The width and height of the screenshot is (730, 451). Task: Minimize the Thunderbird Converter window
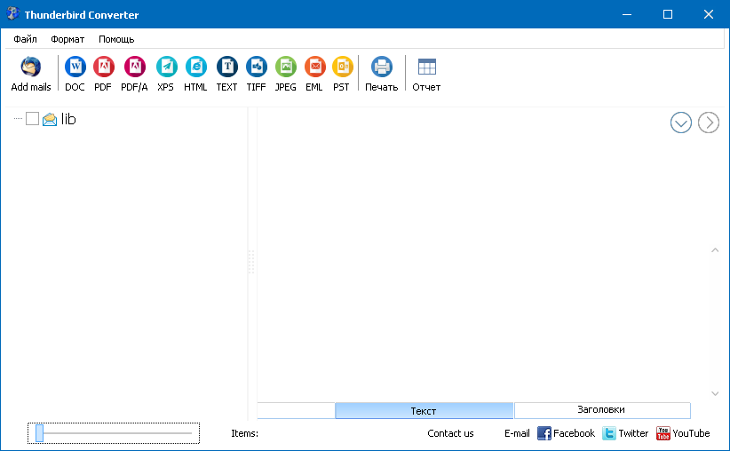(x=627, y=14)
